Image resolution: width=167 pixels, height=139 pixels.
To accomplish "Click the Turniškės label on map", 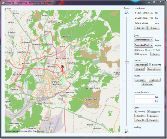I will (x=82, y=25).
